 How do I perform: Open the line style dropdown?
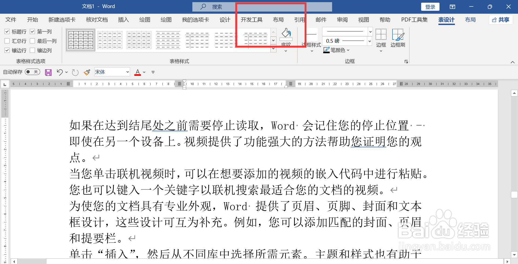370,32
